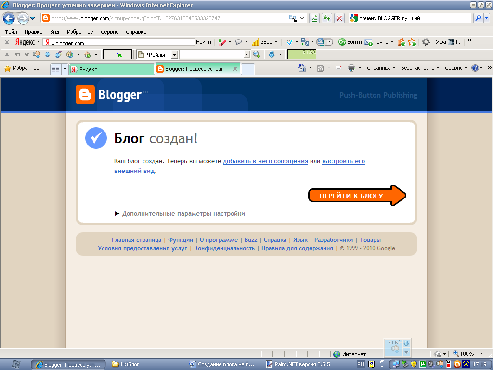Click the DM Bar blue download arrow icon
Viewport: 493px width, 370px height.
(x=272, y=54)
